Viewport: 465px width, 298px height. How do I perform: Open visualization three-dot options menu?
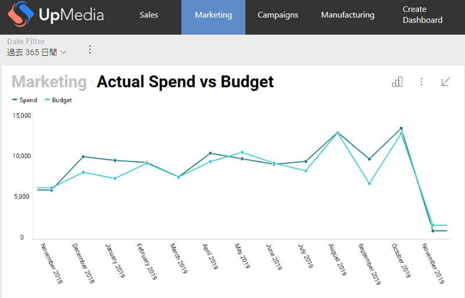tap(421, 82)
